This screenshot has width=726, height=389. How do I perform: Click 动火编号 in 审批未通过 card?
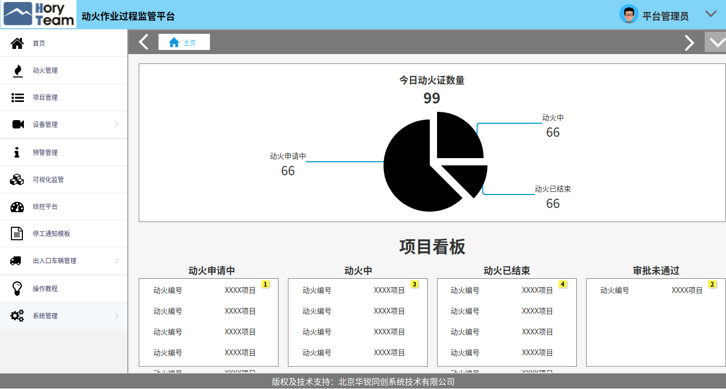tap(615, 291)
